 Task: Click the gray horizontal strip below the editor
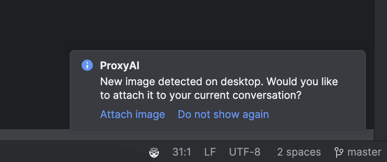35,135
